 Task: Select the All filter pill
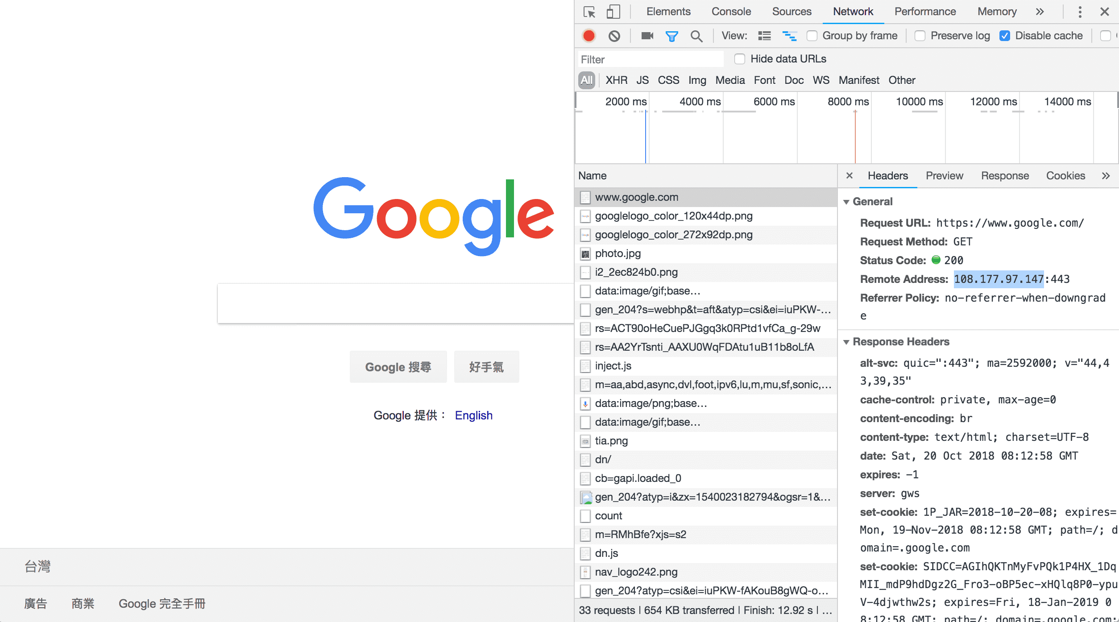tap(587, 80)
